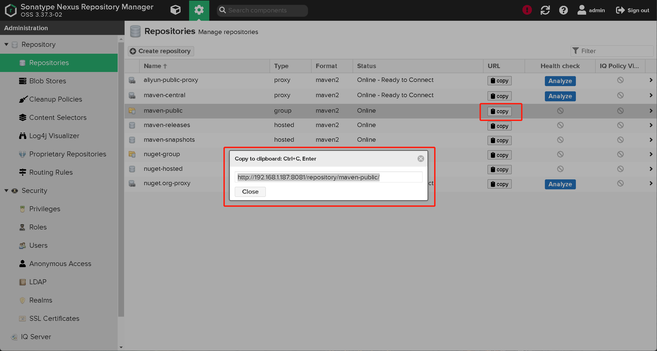Open the Help question mark icon

563,10
